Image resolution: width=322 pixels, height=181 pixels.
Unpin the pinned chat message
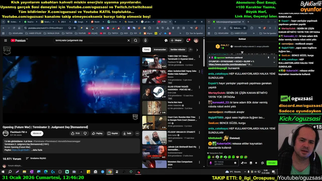tap(268, 58)
